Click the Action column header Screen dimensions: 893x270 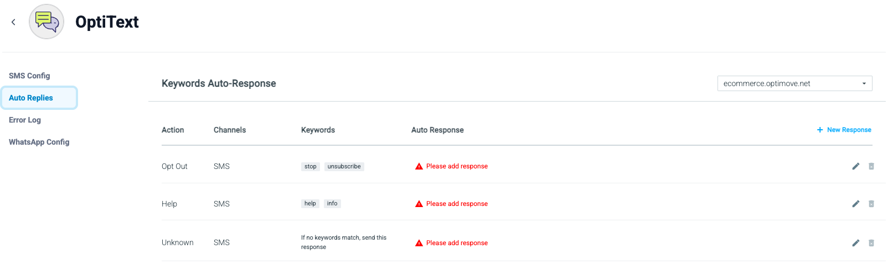173,130
